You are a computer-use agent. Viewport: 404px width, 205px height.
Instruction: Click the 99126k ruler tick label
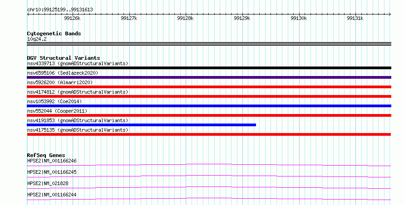(x=72, y=18)
